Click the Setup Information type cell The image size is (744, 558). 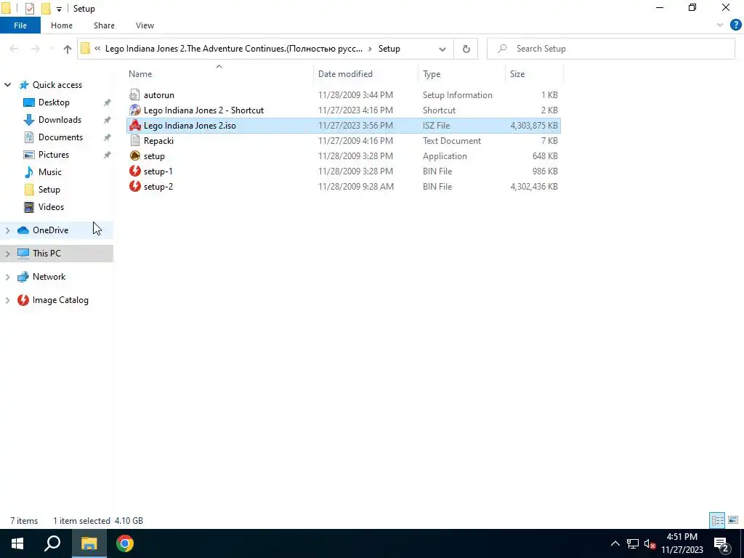[x=458, y=95]
